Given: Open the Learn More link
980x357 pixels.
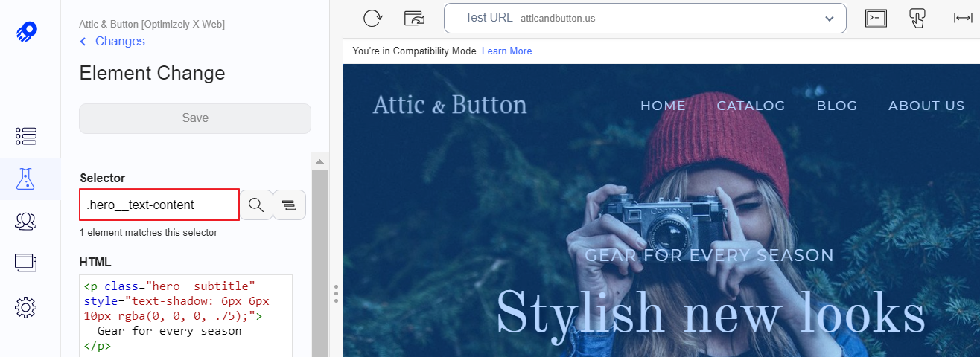Looking at the screenshot, I should [508, 51].
